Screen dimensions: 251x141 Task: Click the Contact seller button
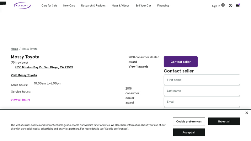point(180,62)
